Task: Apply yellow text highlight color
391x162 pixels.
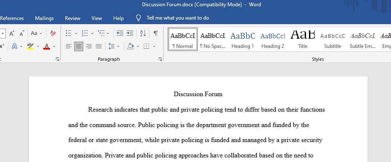Action: [30, 46]
